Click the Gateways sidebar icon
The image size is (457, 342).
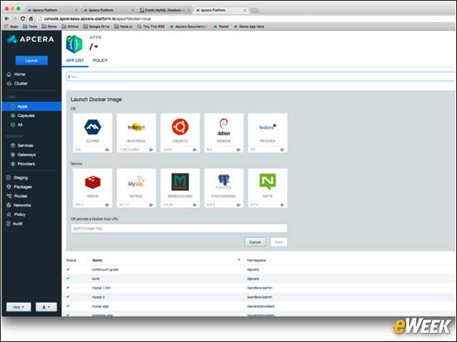click(13, 155)
